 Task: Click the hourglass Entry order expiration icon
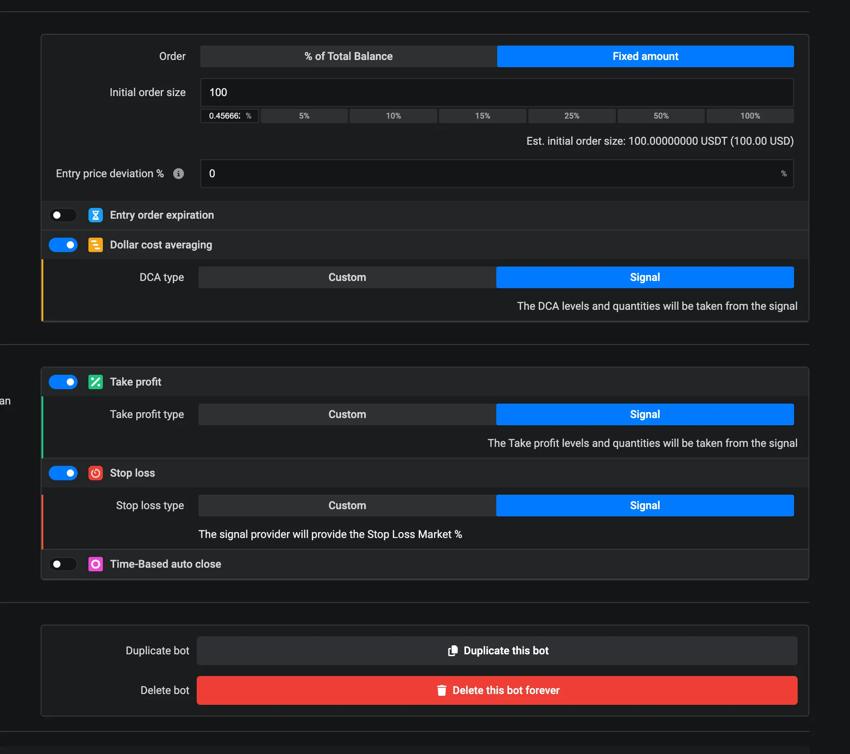[x=96, y=215]
